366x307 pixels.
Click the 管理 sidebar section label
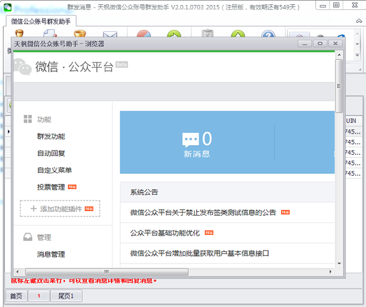tap(44, 237)
